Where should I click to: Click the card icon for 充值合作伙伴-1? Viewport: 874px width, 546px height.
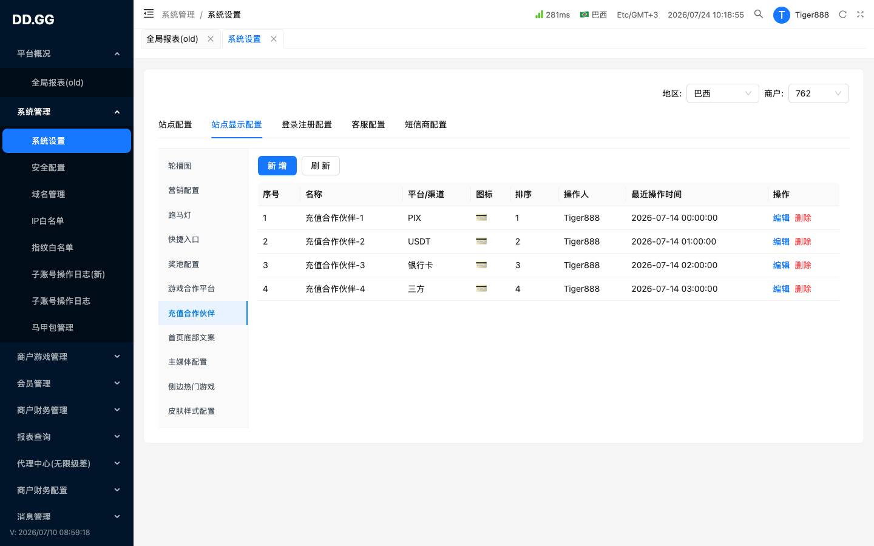pos(481,217)
